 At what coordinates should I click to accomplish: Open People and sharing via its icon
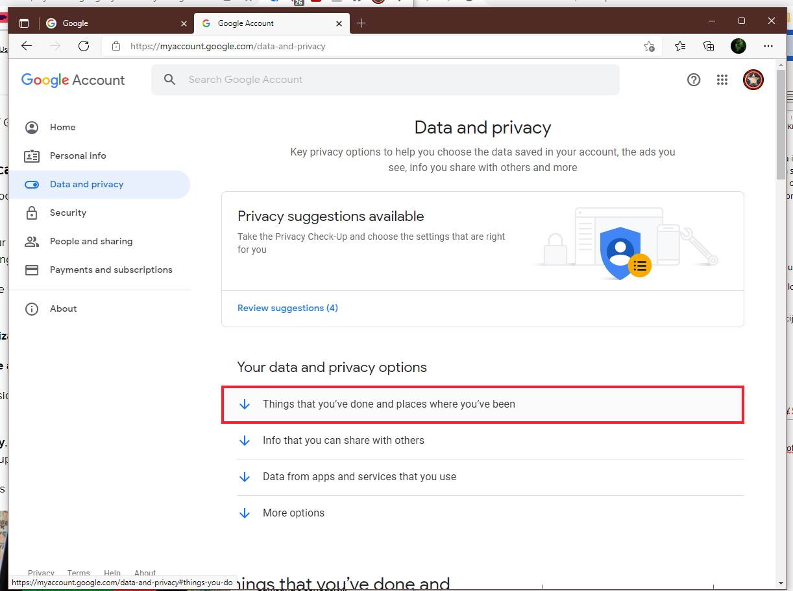point(32,241)
